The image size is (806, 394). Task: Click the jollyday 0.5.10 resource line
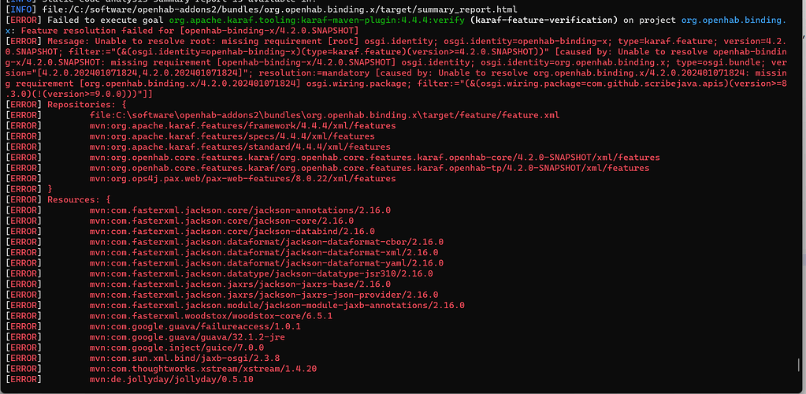(x=172, y=379)
